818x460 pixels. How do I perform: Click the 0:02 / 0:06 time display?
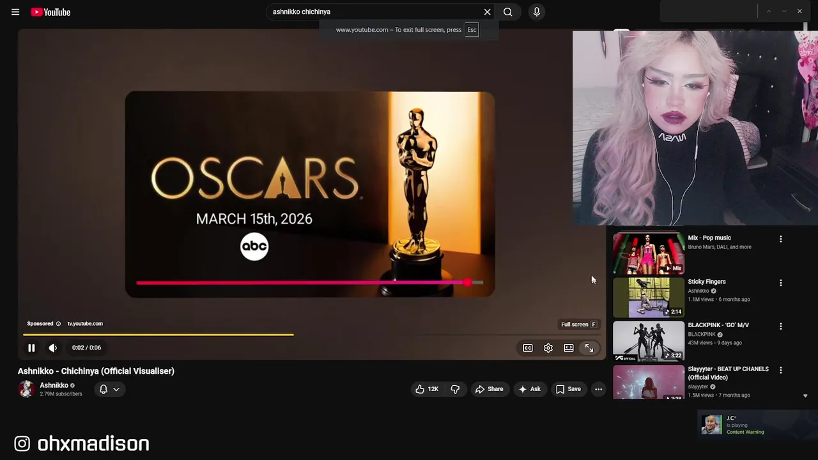[x=86, y=348]
